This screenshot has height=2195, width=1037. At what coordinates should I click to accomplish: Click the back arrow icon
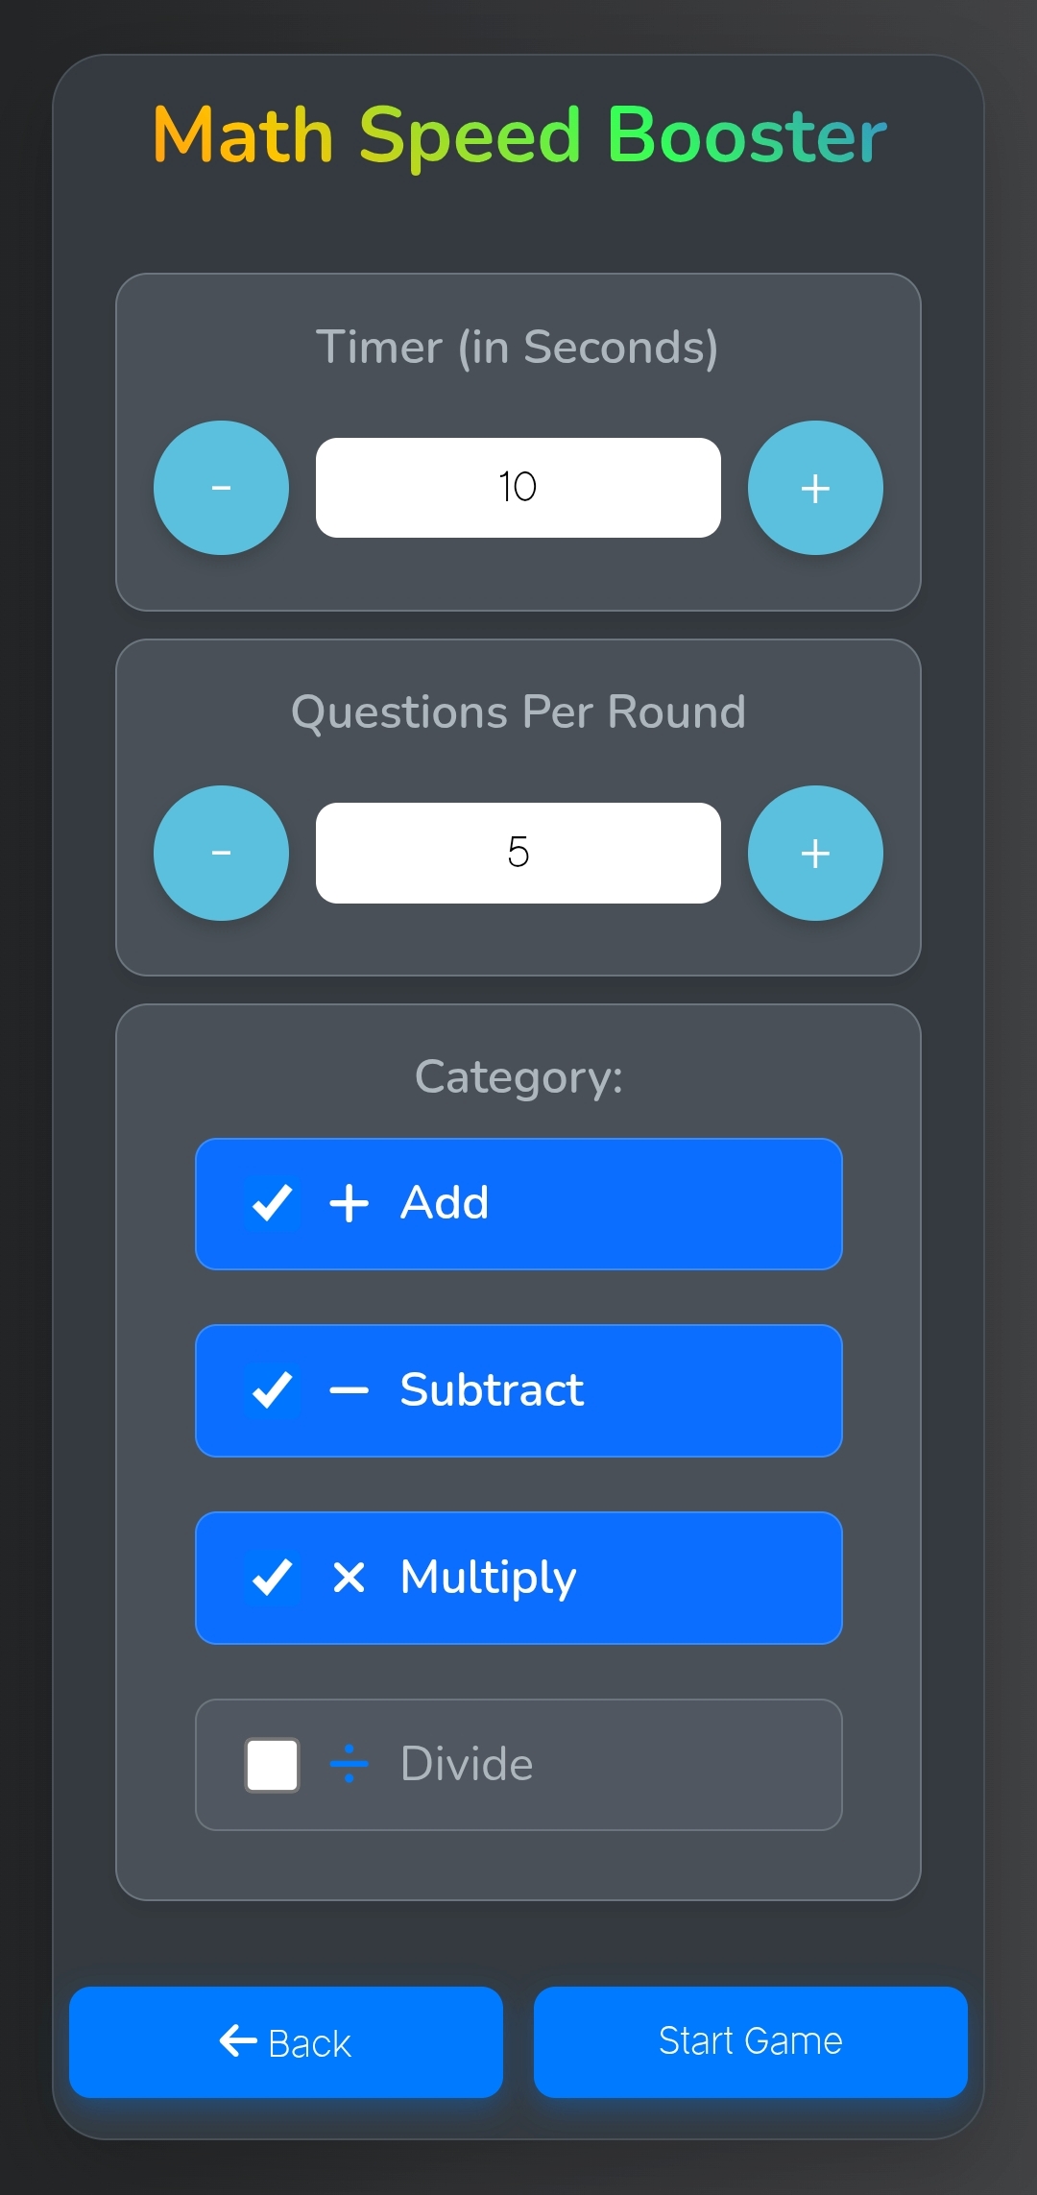coord(238,2040)
